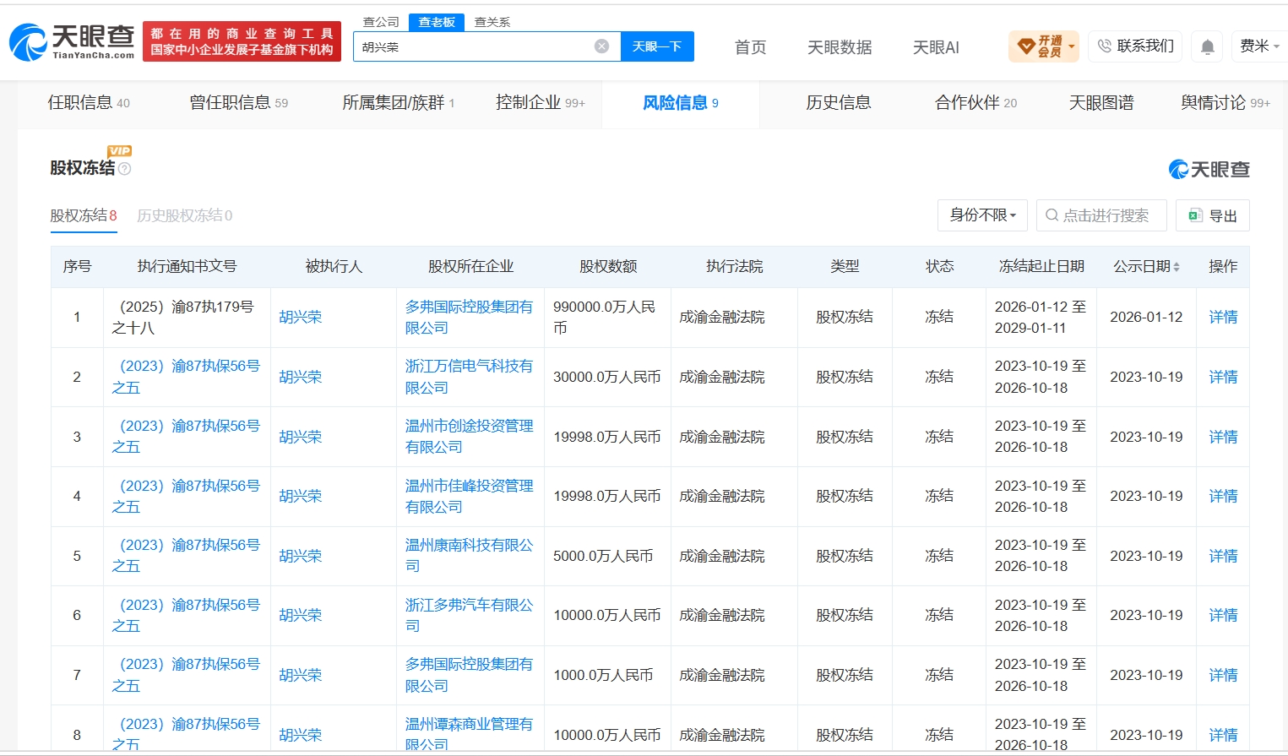Open document number link in row 2
This screenshot has height=756, width=1288.
click(x=186, y=377)
